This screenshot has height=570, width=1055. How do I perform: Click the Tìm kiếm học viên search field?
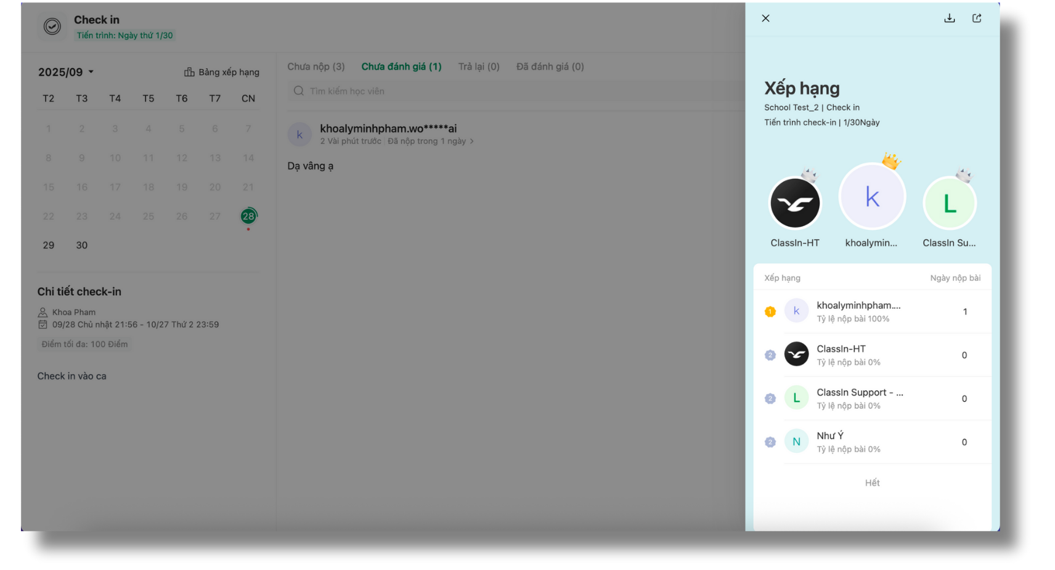click(518, 91)
